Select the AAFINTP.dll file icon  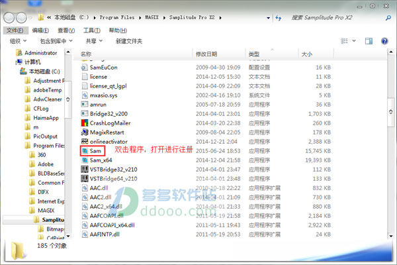click(x=85, y=235)
